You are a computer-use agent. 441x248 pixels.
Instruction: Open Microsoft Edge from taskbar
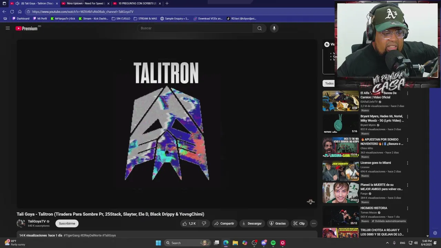tap(226, 243)
